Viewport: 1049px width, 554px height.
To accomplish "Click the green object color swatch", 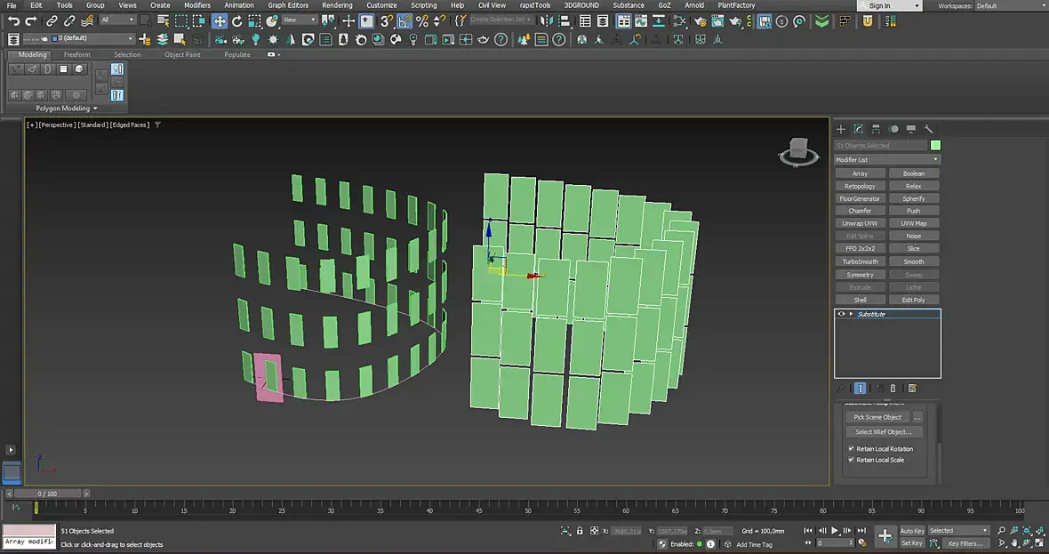I will (x=935, y=146).
